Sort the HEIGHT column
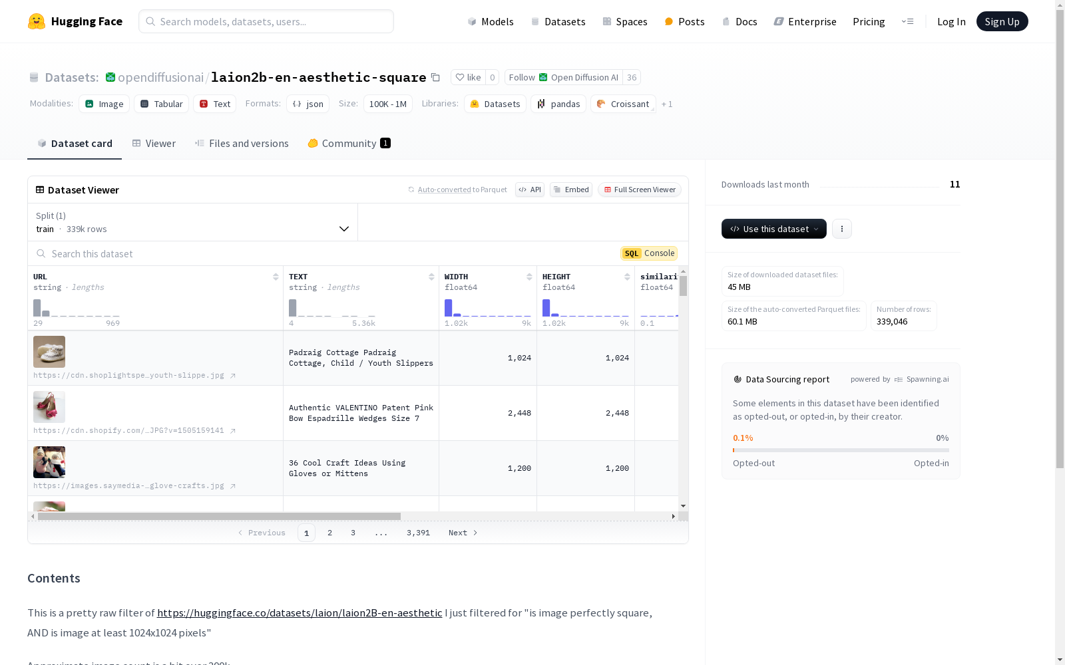Image resolution: width=1065 pixels, height=665 pixels. pyautogui.click(x=627, y=277)
